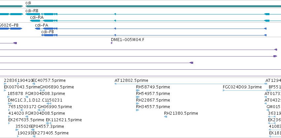Click the 22836 feature label
The width and height of the screenshot is (281, 138).
point(11,80)
